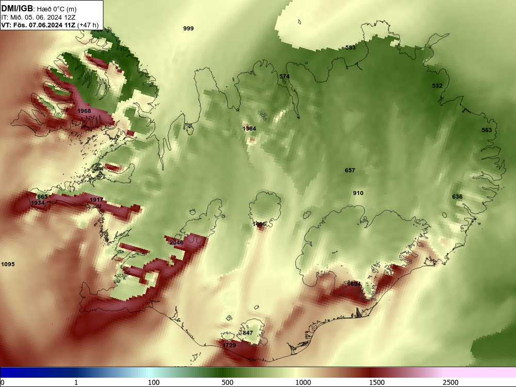Click the '(+47 h)' forecast offset
516x387 pixels.
[88, 25]
